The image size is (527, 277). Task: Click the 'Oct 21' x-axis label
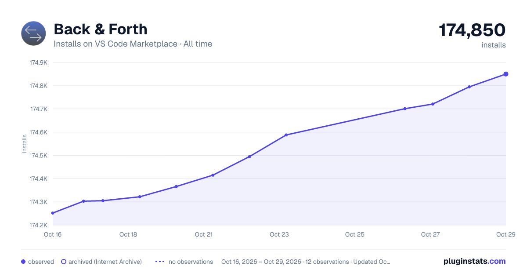(x=204, y=234)
